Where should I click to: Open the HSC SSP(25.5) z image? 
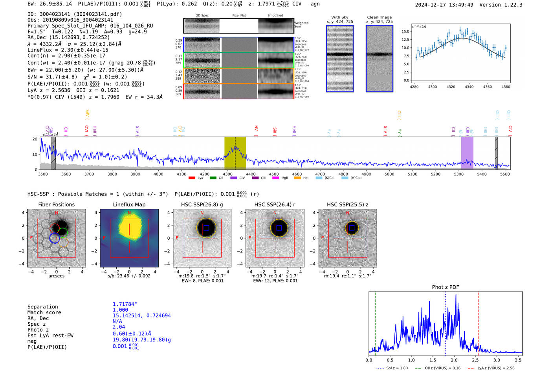tap(348, 238)
